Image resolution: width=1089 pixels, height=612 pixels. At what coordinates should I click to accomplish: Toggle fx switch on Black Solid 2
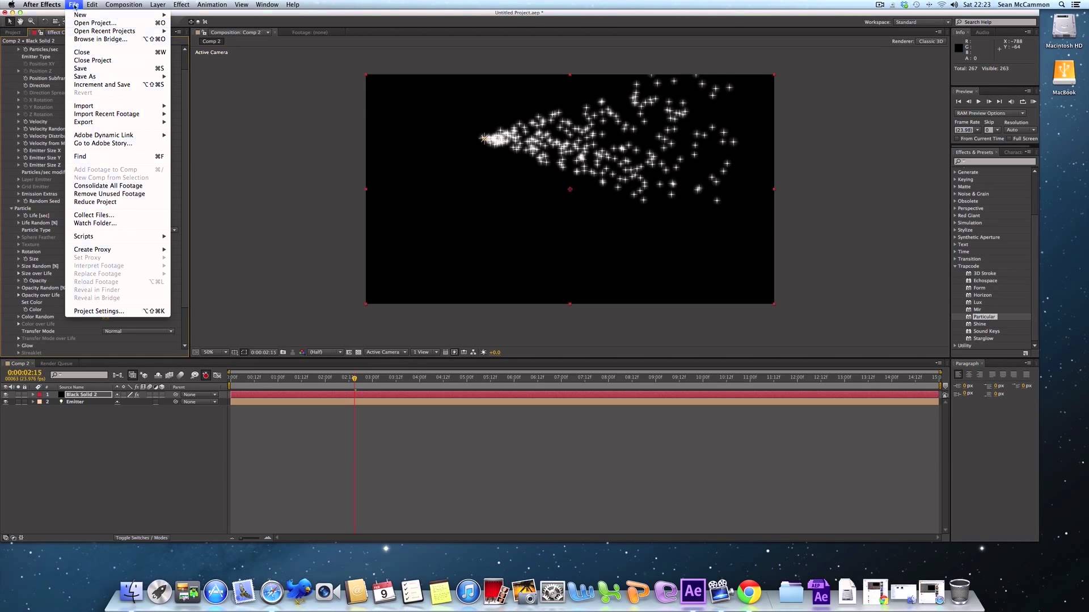coord(137,394)
